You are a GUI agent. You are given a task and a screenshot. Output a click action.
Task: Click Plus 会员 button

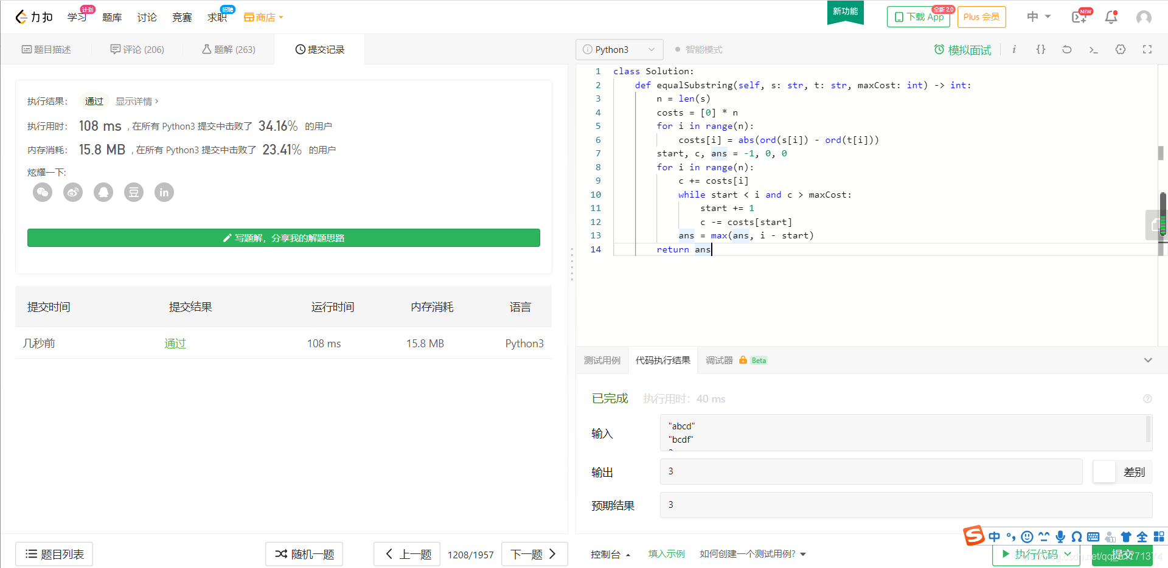(x=982, y=17)
